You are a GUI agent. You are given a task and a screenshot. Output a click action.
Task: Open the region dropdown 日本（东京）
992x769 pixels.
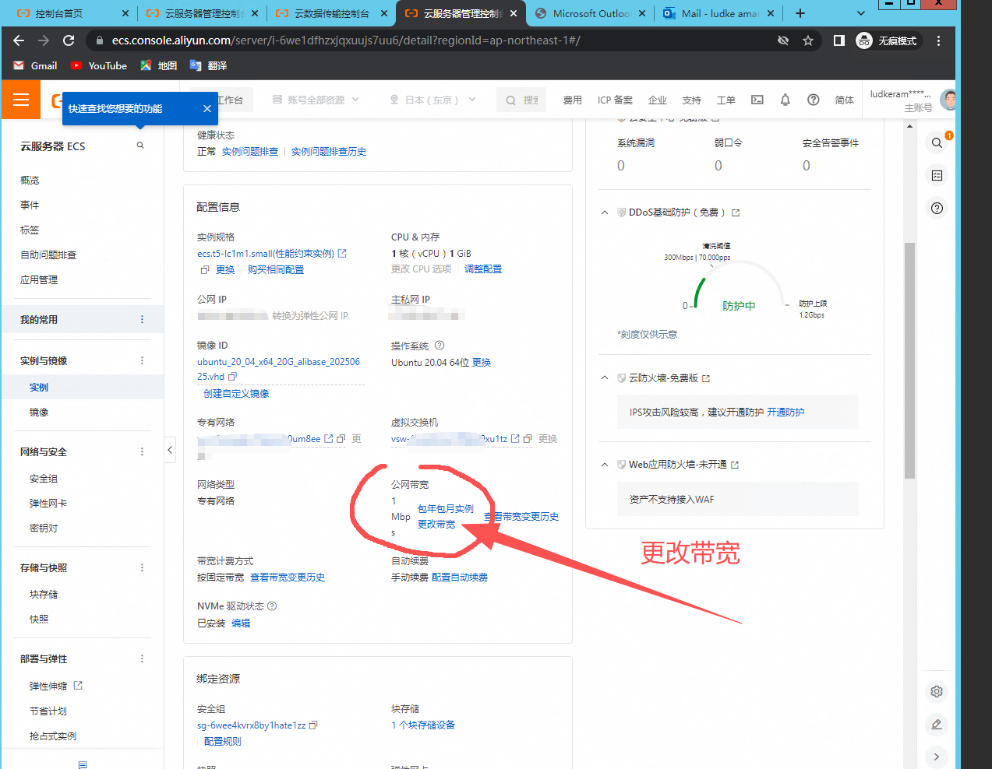click(x=432, y=100)
